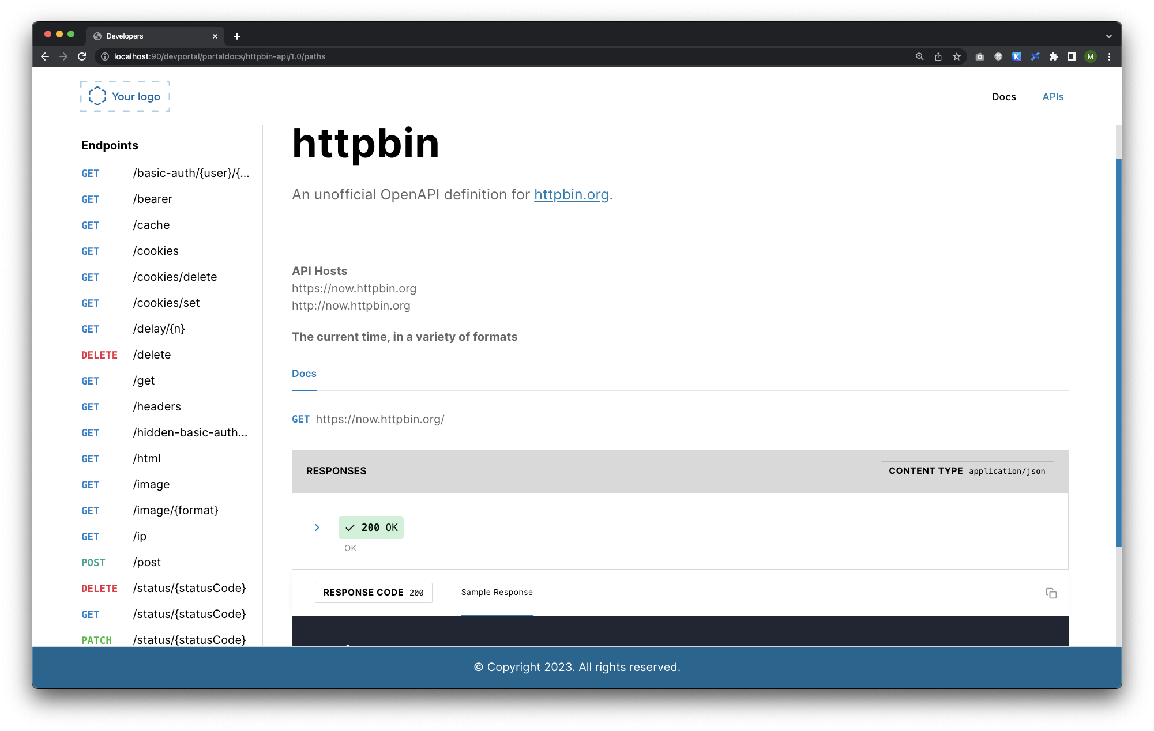Expand the tab search chevron in title bar
The width and height of the screenshot is (1154, 731).
coord(1108,36)
